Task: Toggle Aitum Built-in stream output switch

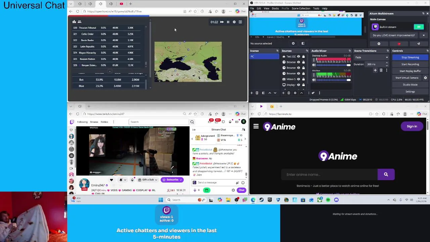Action: pyautogui.click(x=419, y=27)
